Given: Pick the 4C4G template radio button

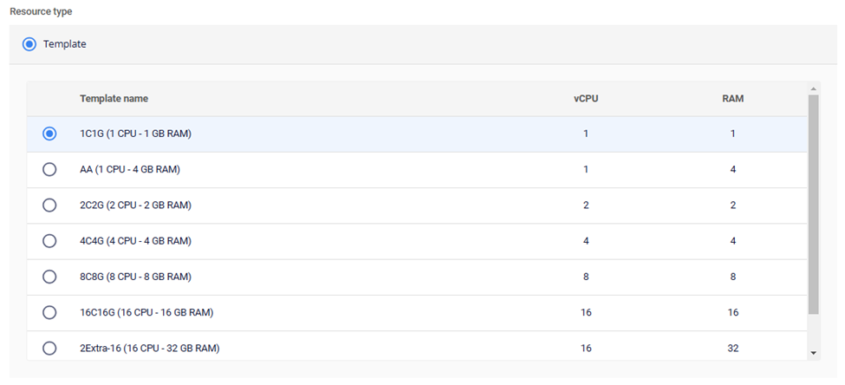Looking at the screenshot, I should (49, 241).
